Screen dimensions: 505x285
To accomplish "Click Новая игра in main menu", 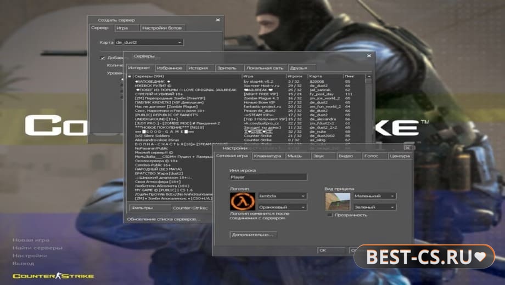I will click(x=31, y=240).
